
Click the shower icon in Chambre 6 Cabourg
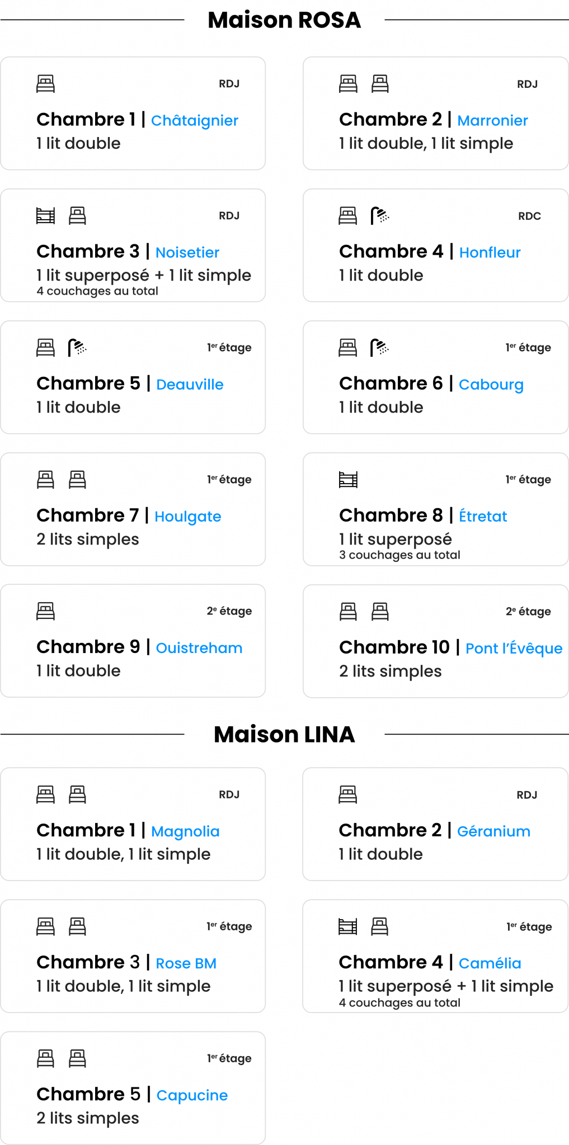click(x=380, y=348)
